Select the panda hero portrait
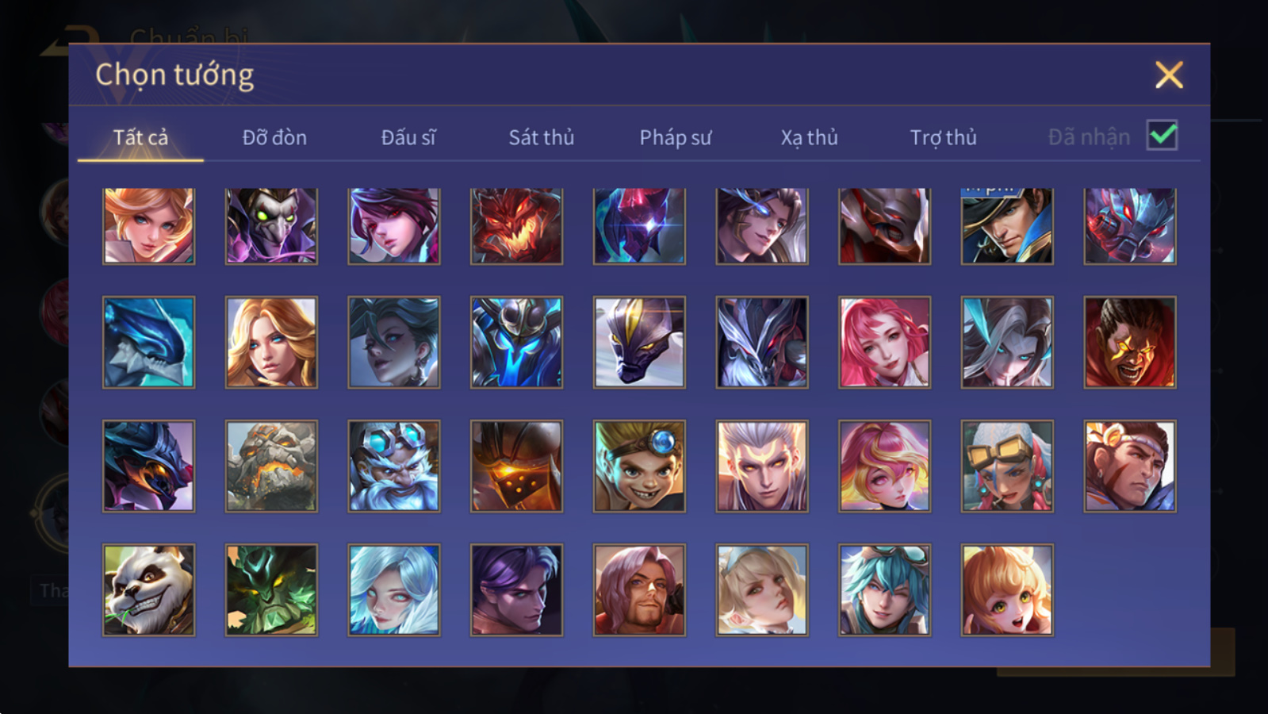The height and width of the screenshot is (714, 1268). (x=148, y=589)
